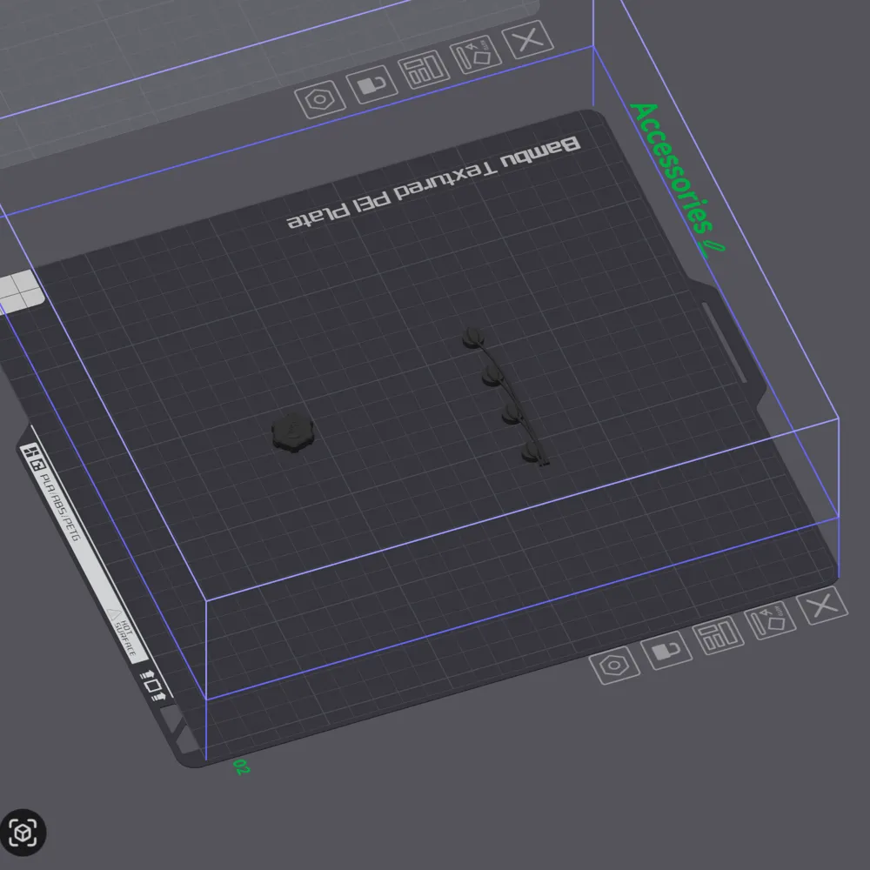The width and height of the screenshot is (870, 870).
Task: Select the round knob object on plate
Action: tap(293, 432)
